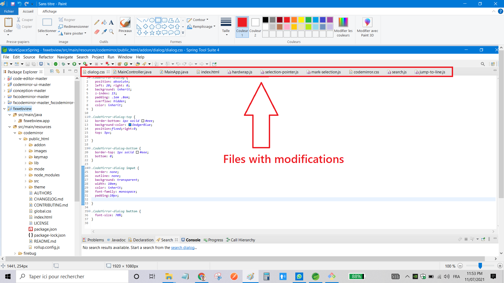
Task: Select the Pencil tool in Paint
Action: [97, 22]
